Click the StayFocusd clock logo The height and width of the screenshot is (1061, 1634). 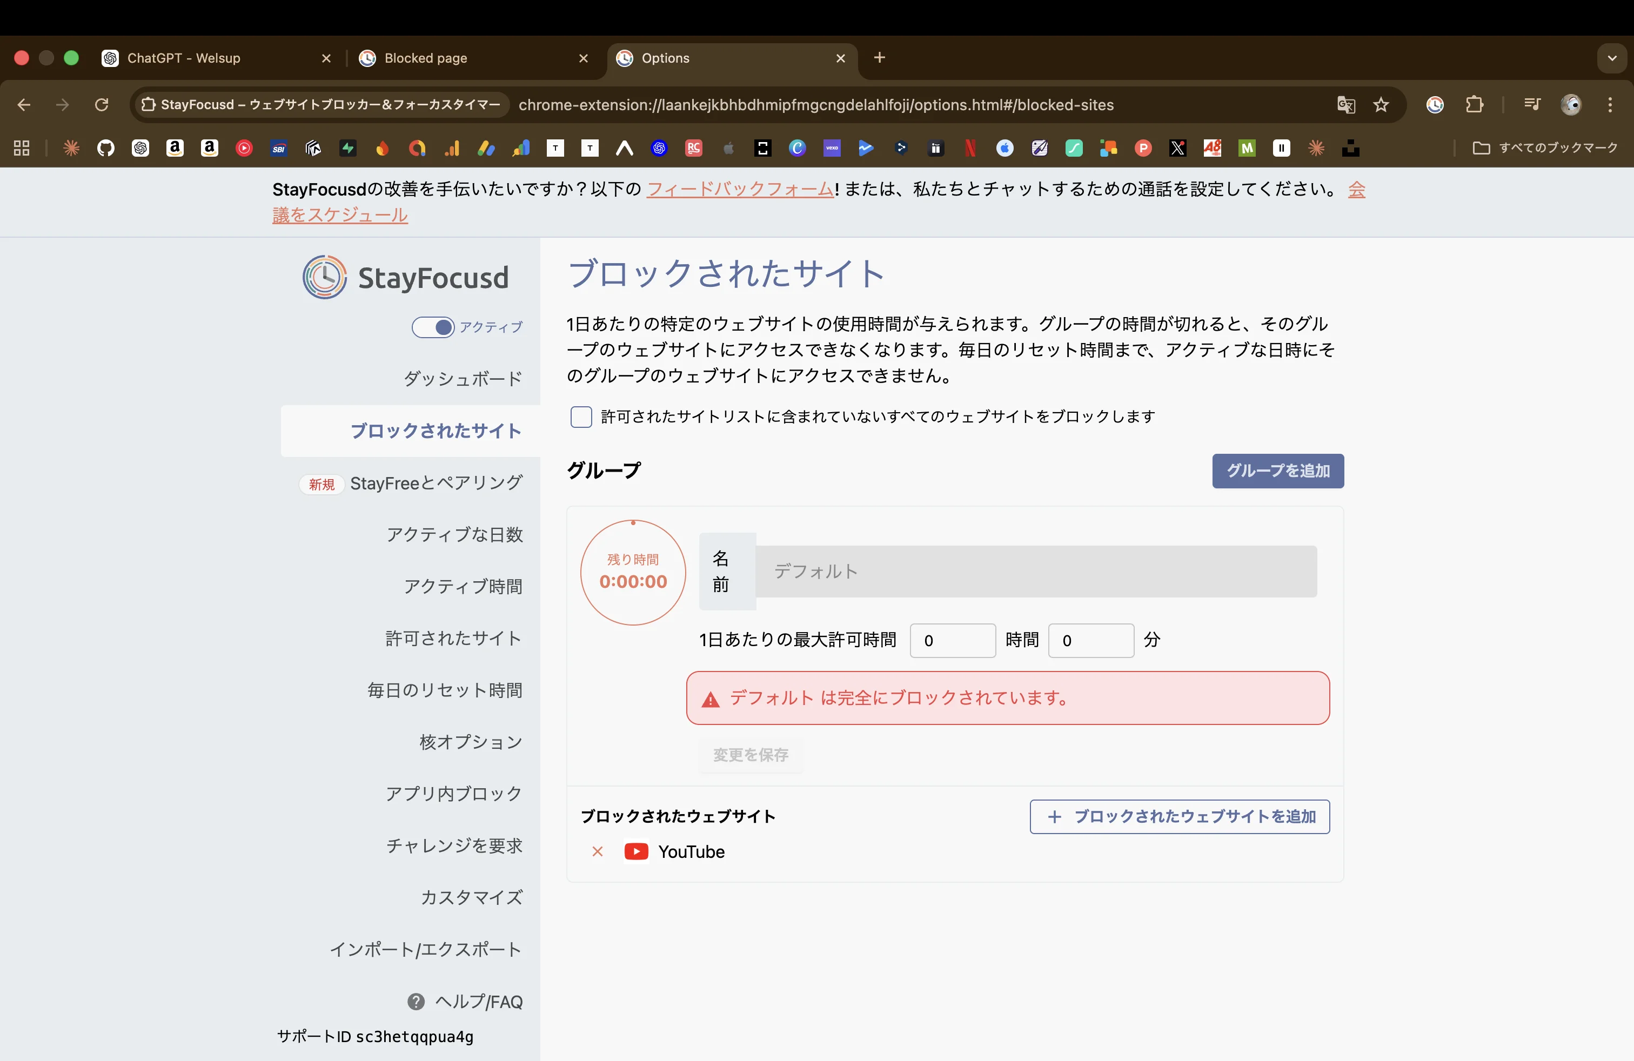coord(325,277)
